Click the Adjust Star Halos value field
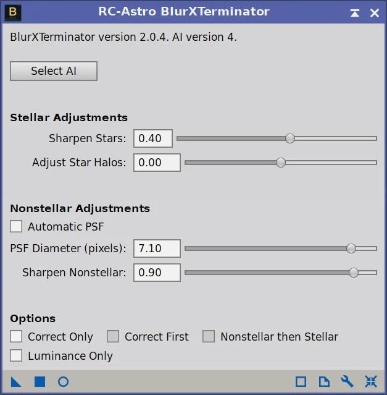This screenshot has width=387, height=395. pyautogui.click(x=157, y=163)
